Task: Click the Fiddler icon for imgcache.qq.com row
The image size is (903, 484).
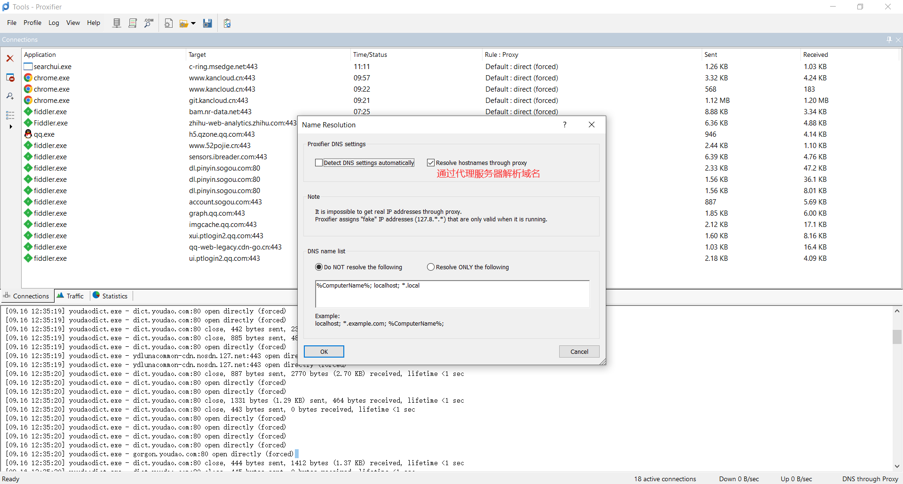Action: click(28, 225)
